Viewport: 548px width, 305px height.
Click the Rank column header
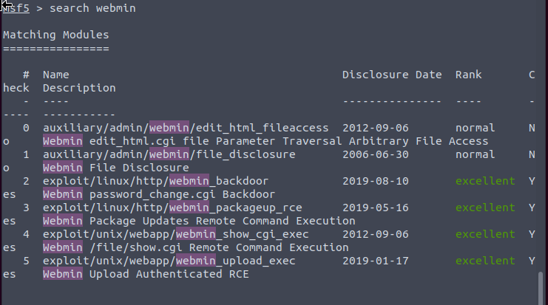tap(468, 75)
